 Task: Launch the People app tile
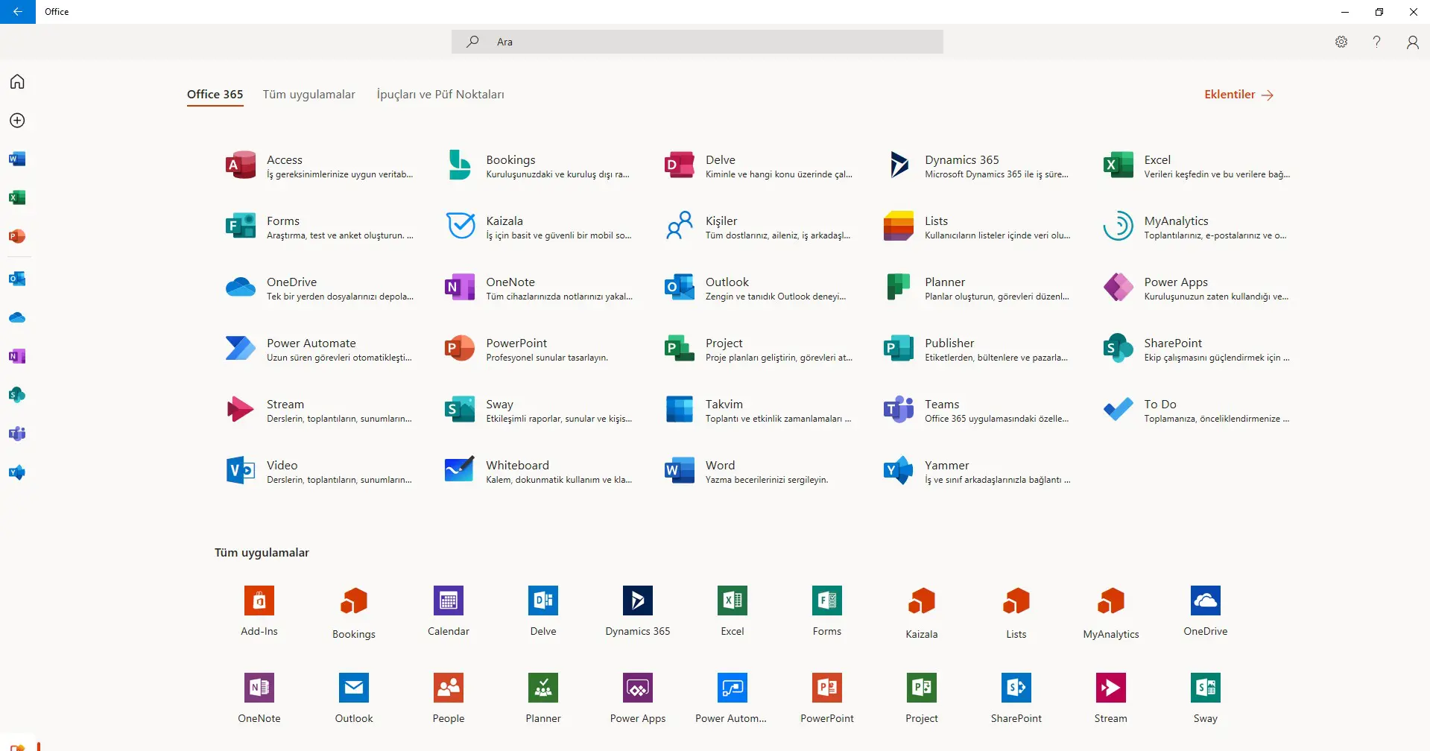coord(449,688)
